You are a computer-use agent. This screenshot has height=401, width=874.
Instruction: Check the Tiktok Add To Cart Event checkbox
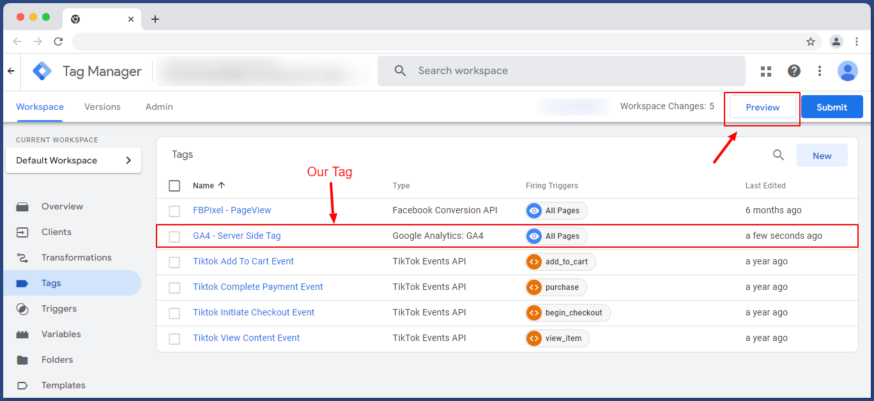click(174, 262)
